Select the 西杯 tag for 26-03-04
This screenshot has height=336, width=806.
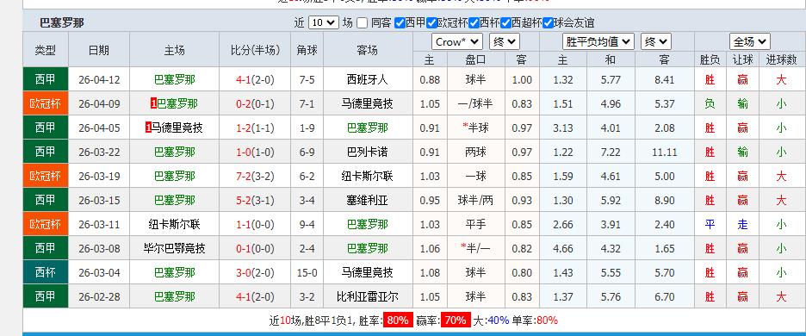pyautogui.click(x=46, y=273)
